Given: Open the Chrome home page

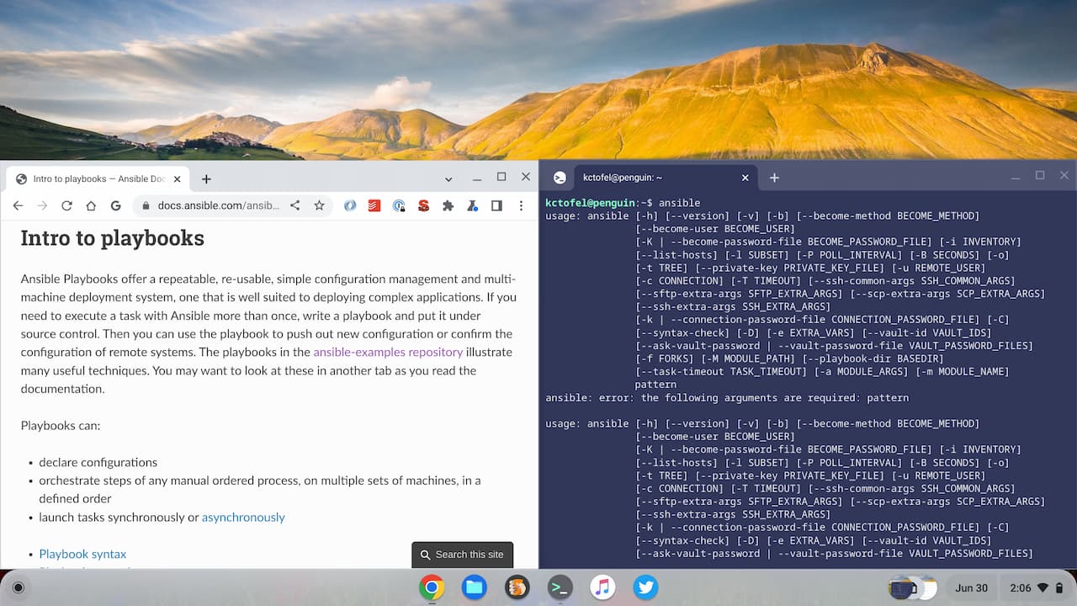Looking at the screenshot, I should 91,205.
